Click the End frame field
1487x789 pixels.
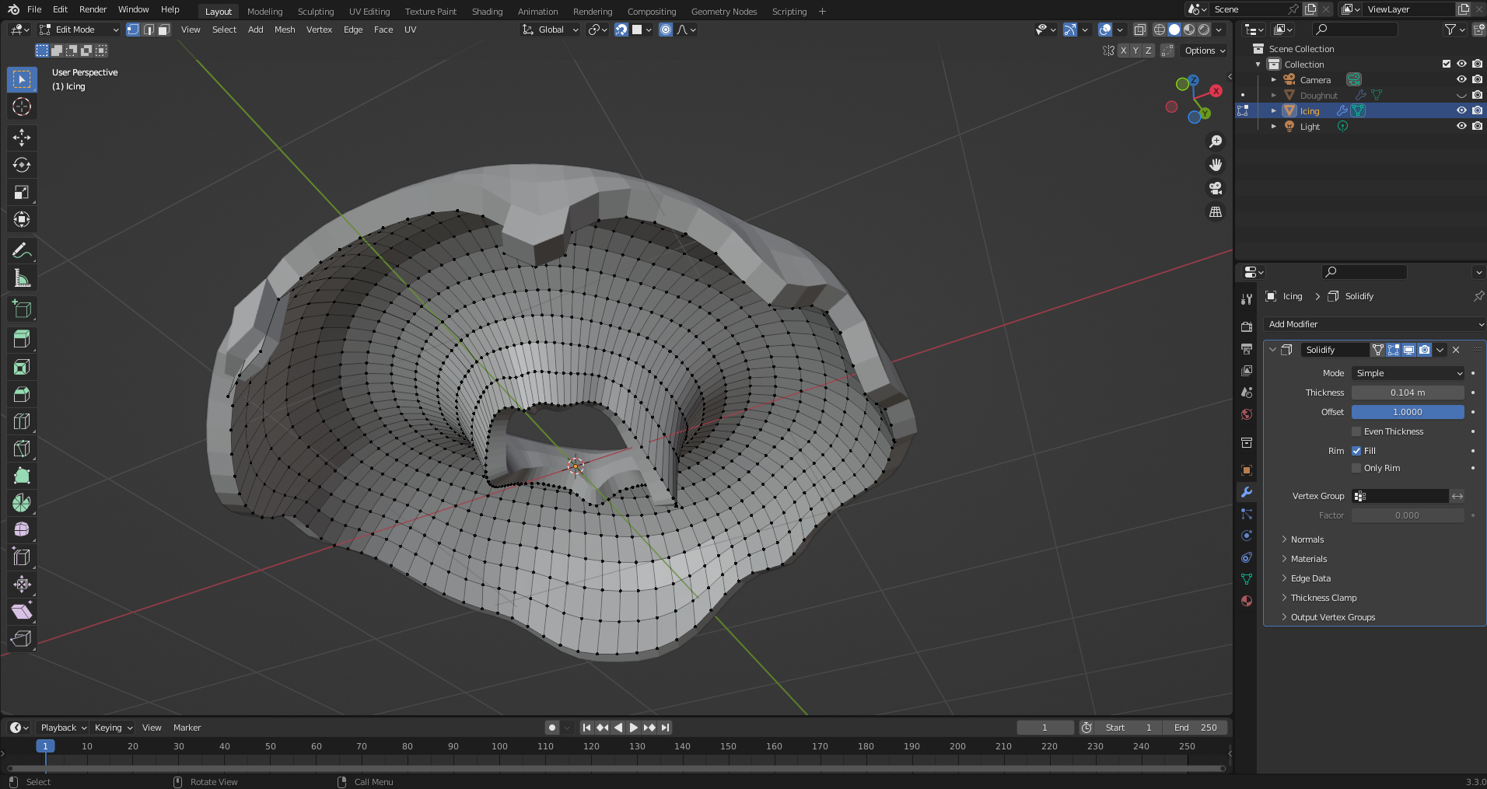(1195, 728)
